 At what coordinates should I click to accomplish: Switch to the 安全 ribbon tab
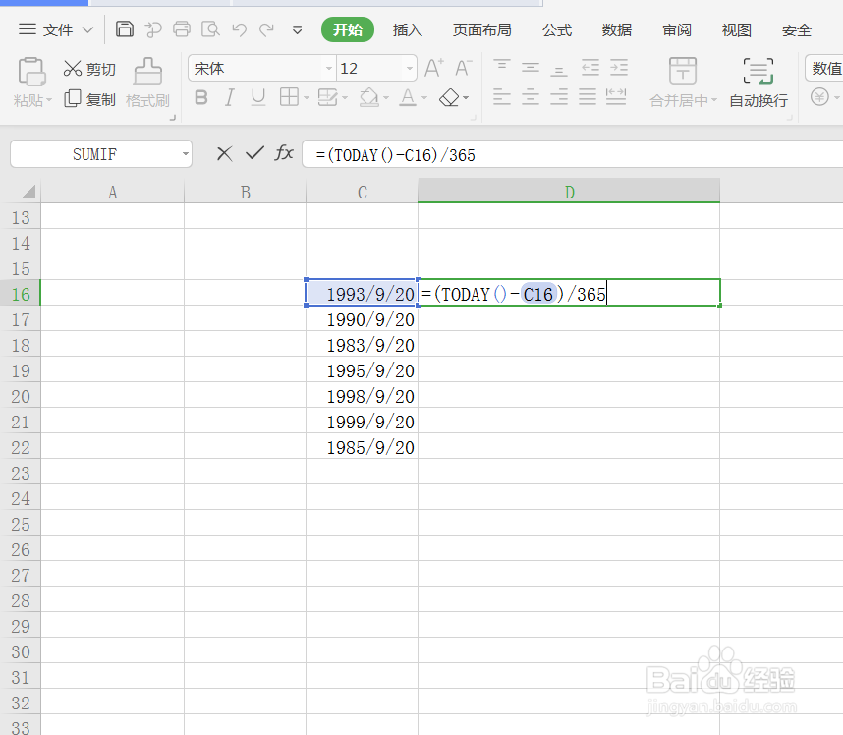(x=797, y=30)
